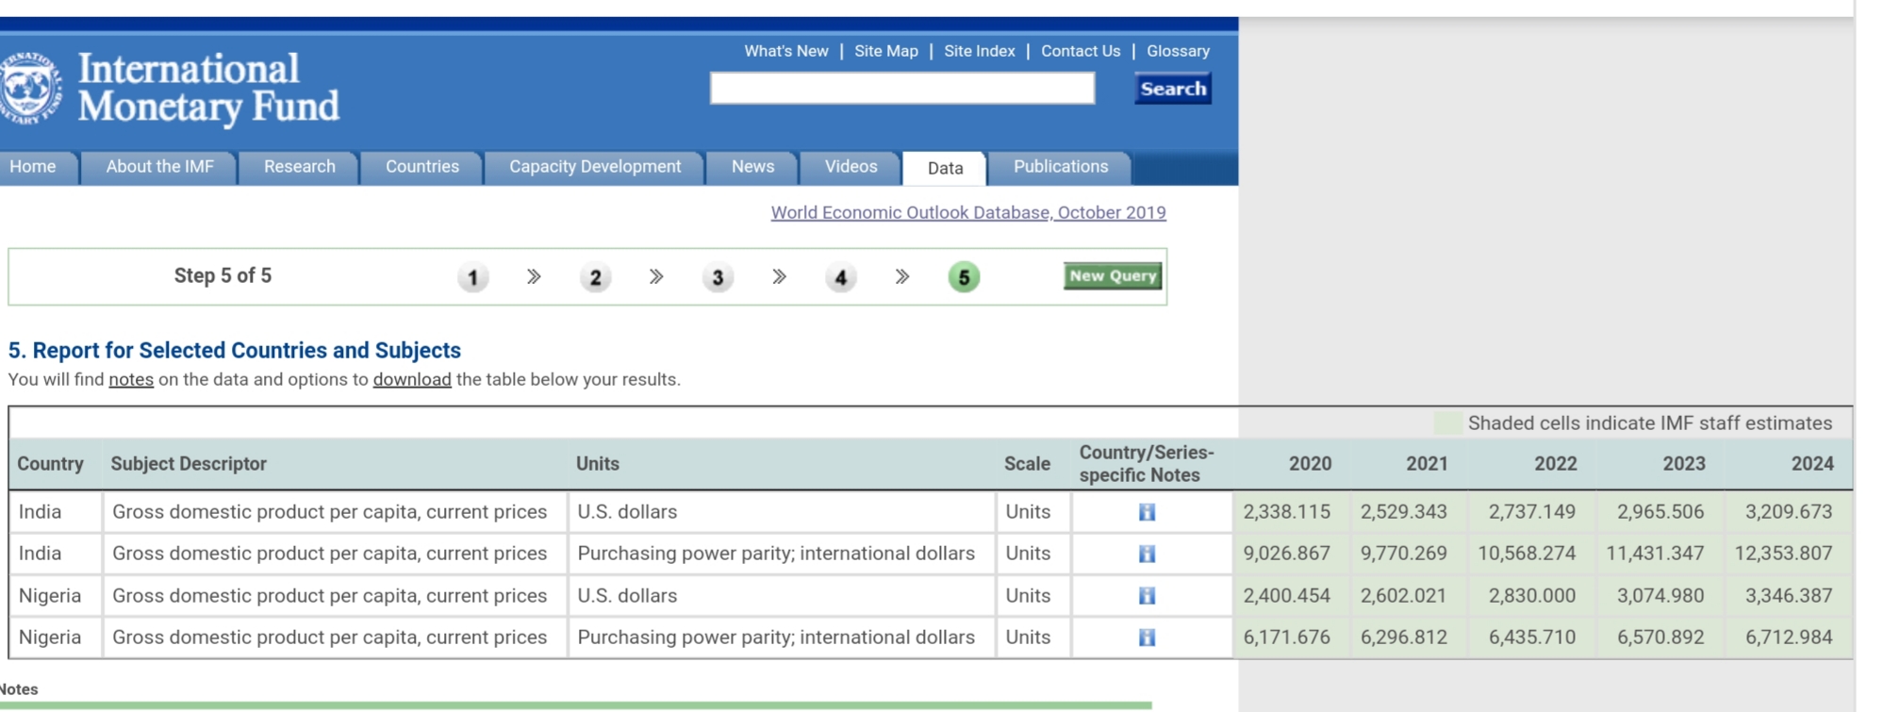Select India PPP 2023 value 11,431.347
The width and height of the screenshot is (1883, 712).
tap(1655, 554)
